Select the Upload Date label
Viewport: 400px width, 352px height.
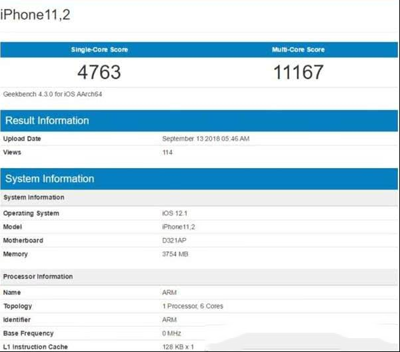tap(22, 139)
